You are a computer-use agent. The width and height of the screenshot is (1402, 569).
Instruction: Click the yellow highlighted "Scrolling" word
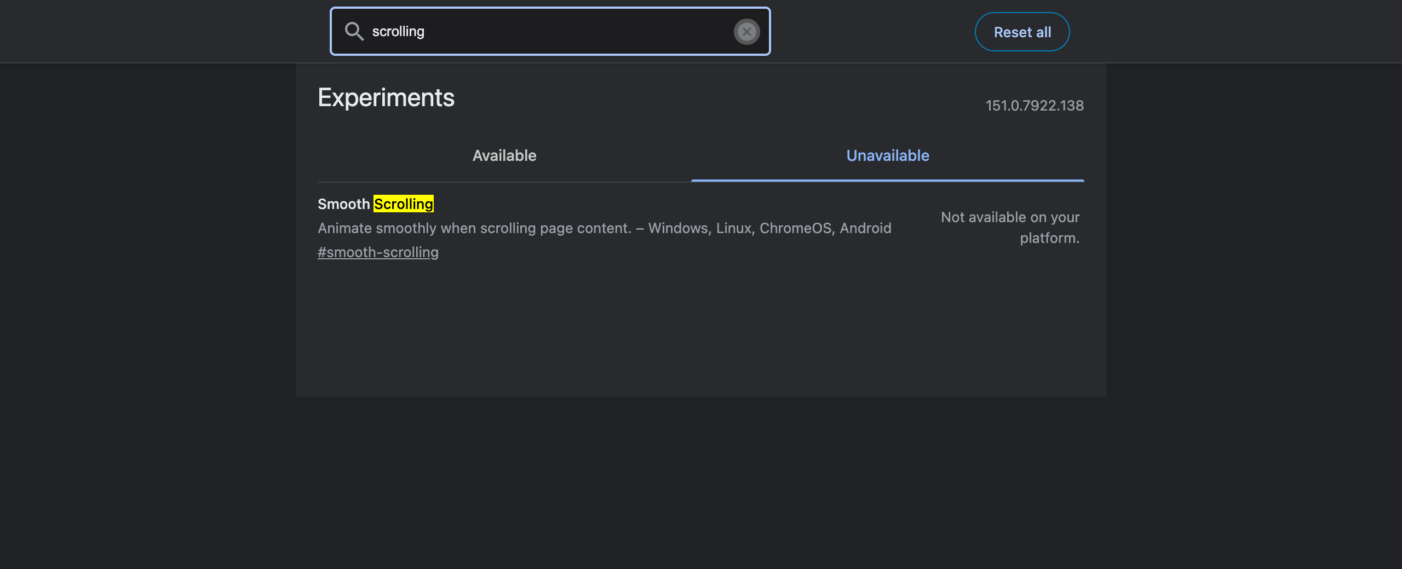(404, 204)
